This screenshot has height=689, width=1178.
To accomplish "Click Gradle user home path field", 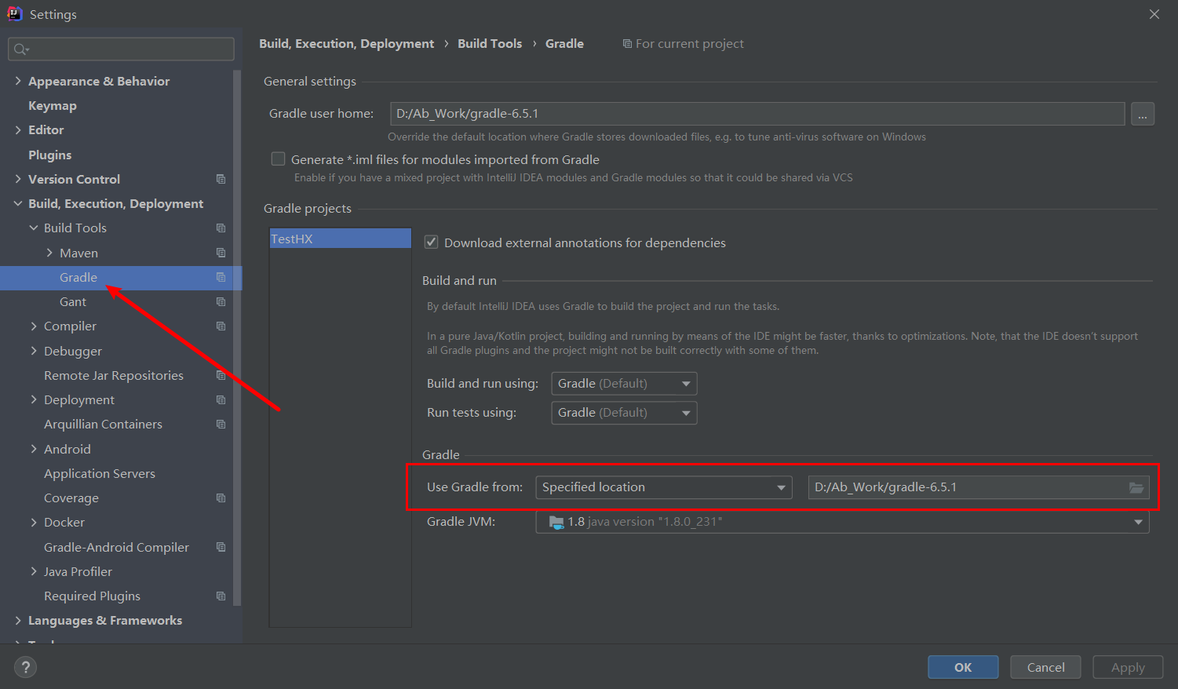I will [x=757, y=114].
